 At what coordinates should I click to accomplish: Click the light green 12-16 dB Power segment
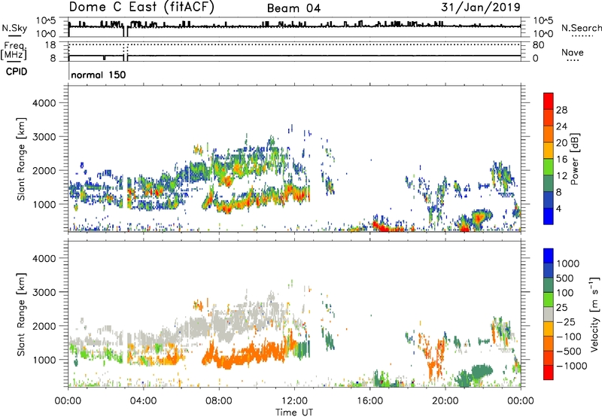click(x=549, y=167)
